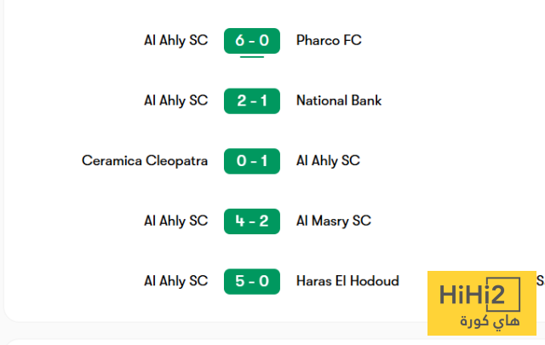
Task: View the 5 - 0 score badge
Action: point(252,281)
